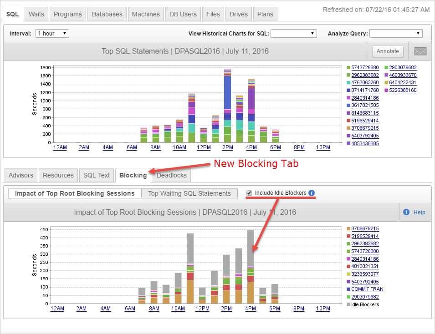This screenshot has height=334, width=435.
Task: Click SQL hash 2903079682 in top legend
Action: [x=403, y=68]
